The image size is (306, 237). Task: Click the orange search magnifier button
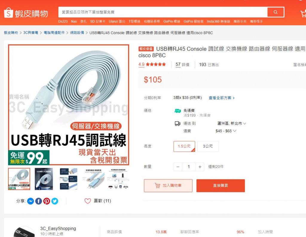tap(275, 12)
